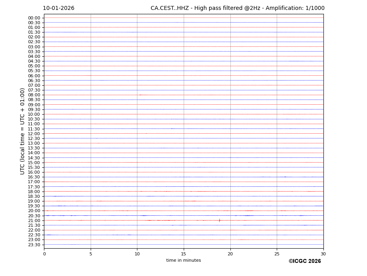This screenshot has height=276, width=367.
Task: Click the x-axis tick label 15
Action: 184,254
